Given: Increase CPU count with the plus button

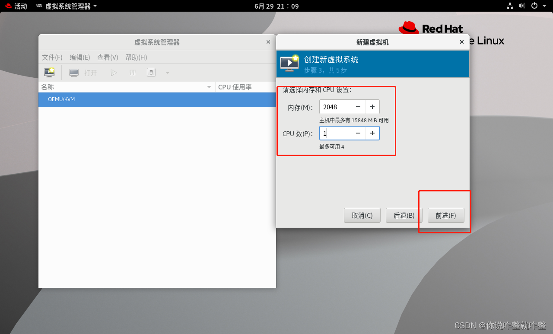Looking at the screenshot, I should [372, 133].
